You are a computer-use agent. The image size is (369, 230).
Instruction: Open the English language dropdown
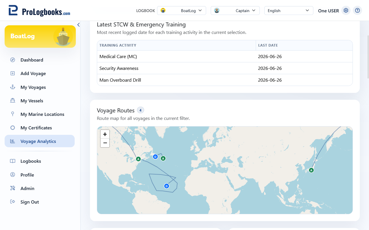pyautogui.click(x=289, y=11)
